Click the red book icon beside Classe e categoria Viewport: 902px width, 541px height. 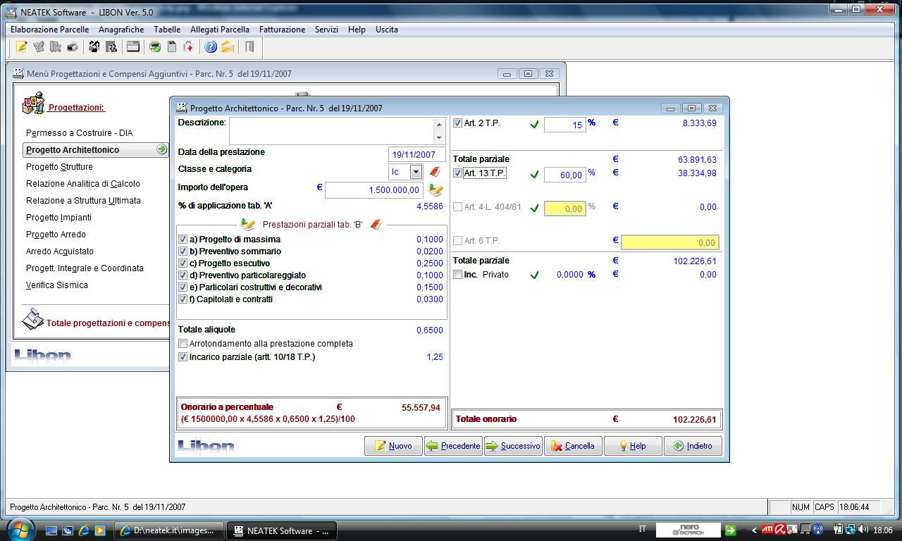point(435,172)
